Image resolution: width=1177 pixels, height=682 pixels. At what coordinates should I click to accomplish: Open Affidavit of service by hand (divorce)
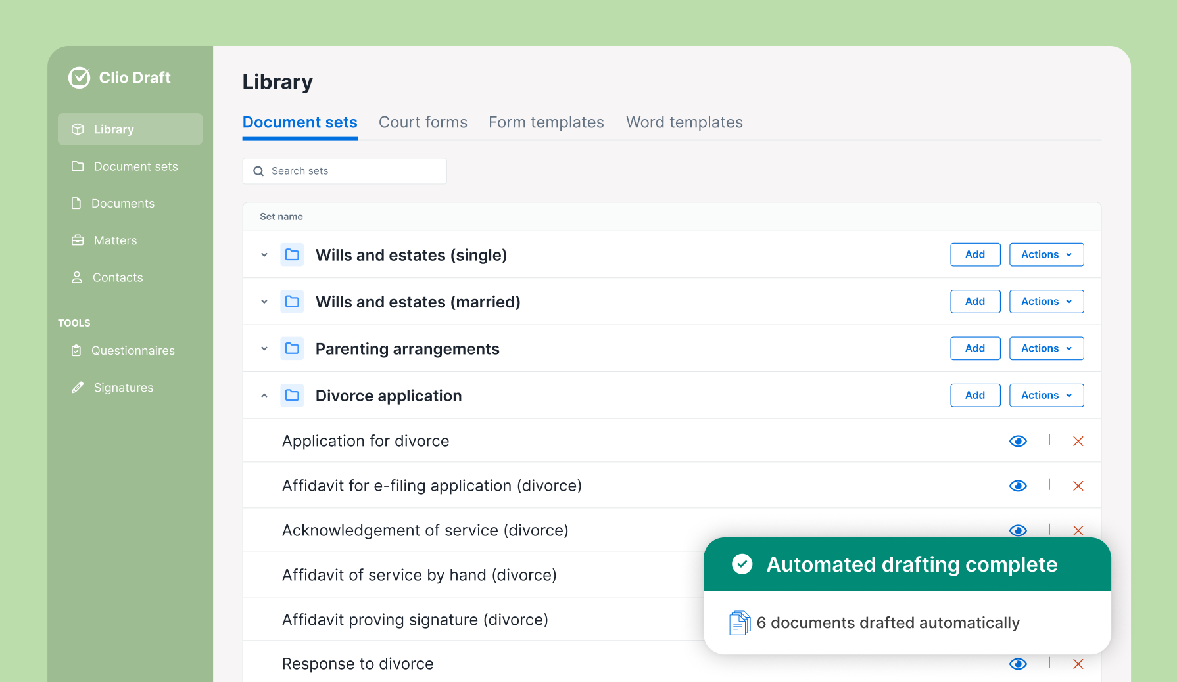(x=420, y=575)
